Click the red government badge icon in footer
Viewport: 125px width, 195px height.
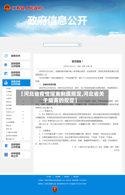coord(55,190)
